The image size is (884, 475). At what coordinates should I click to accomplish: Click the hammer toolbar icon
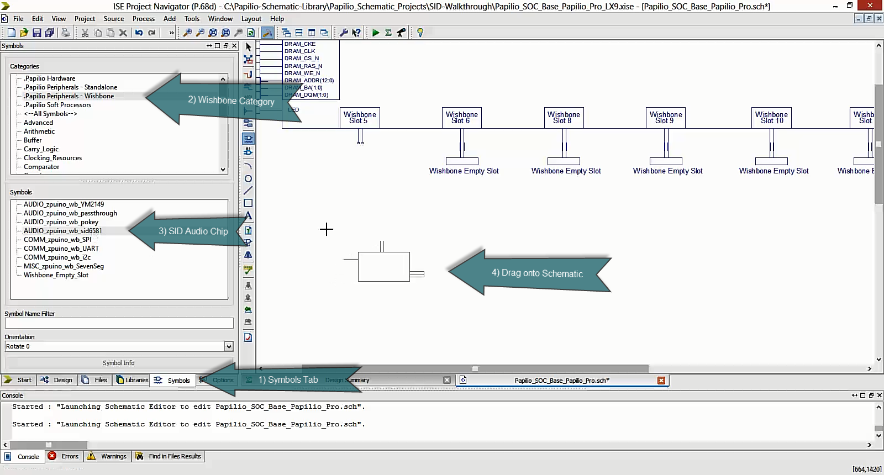tap(267, 33)
